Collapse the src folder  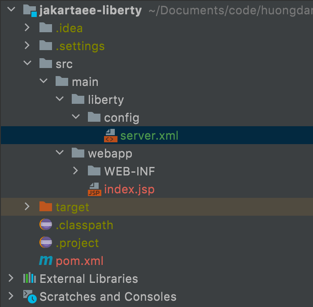[x=27, y=64]
